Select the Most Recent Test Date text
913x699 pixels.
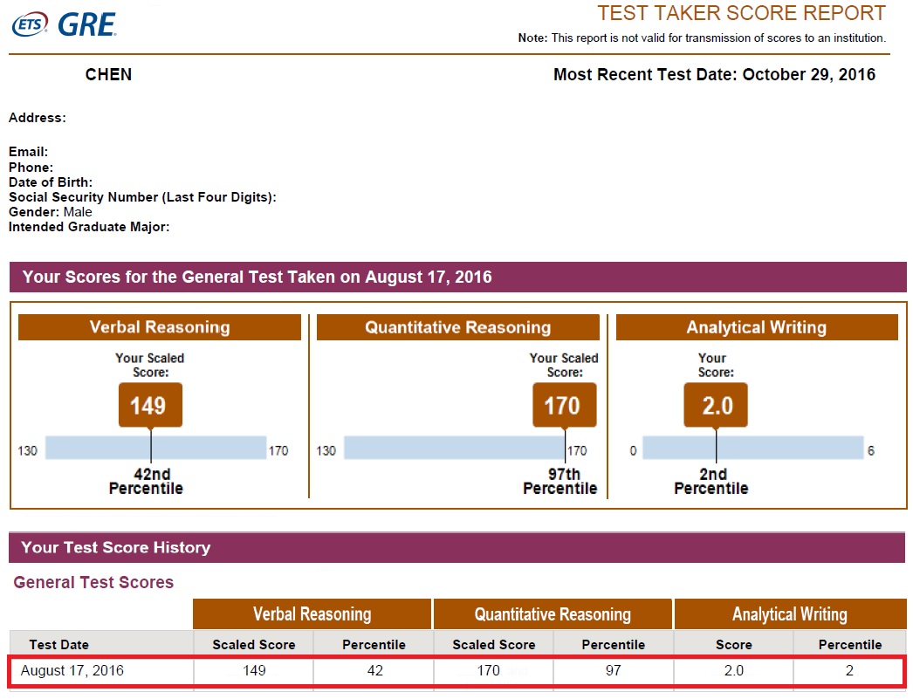click(x=714, y=74)
